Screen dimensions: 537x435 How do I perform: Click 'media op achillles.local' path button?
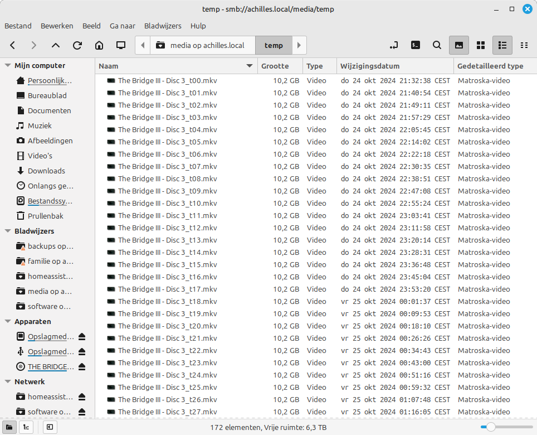point(203,45)
